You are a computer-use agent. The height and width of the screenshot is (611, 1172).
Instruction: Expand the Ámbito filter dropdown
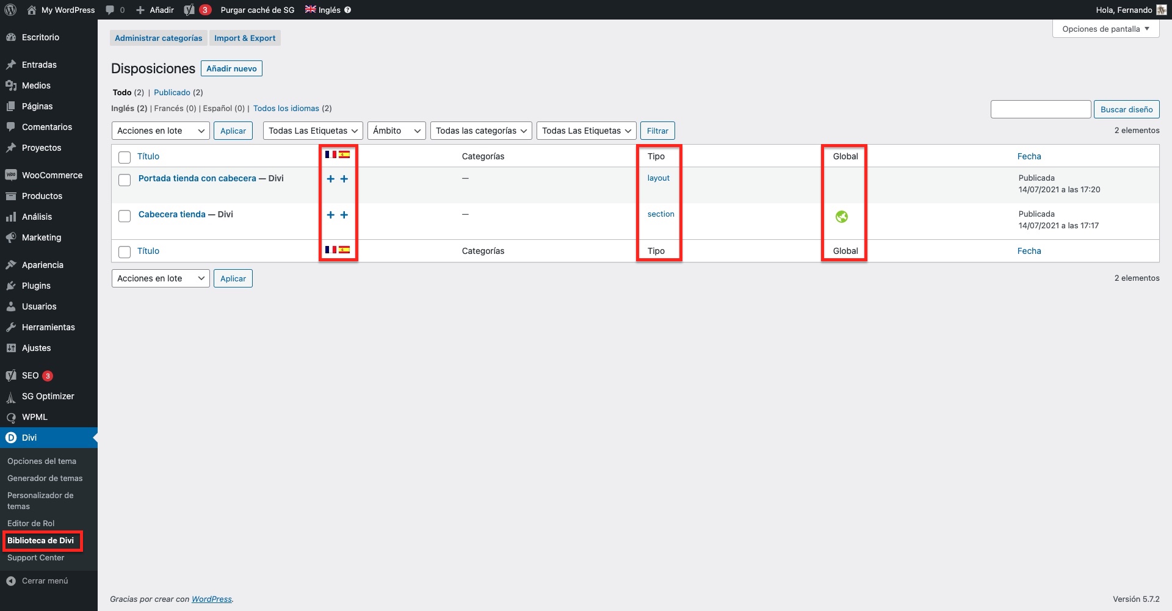point(397,131)
